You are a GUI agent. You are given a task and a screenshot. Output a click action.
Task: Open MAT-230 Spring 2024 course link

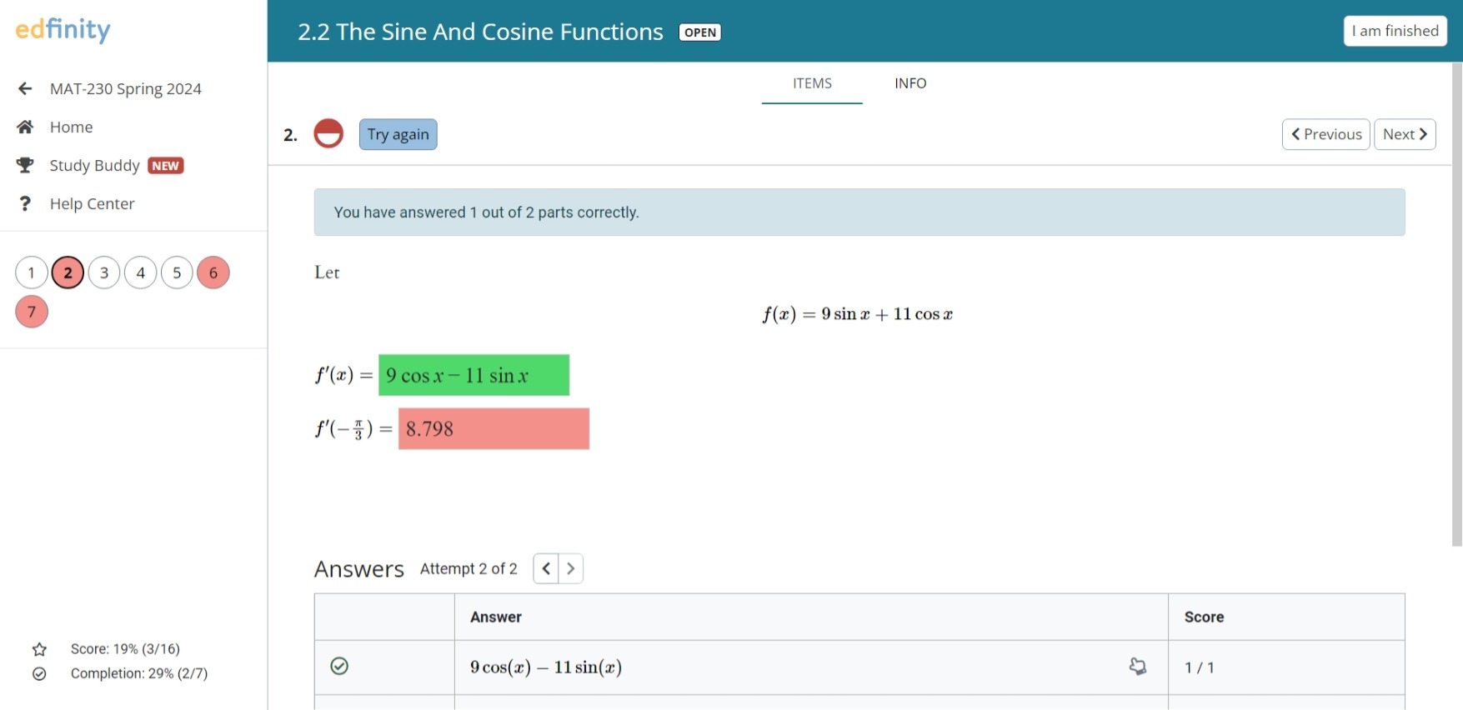point(126,88)
